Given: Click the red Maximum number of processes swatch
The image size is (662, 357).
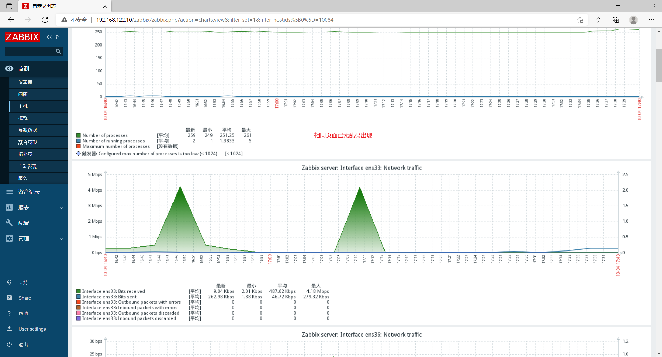Looking at the screenshot, I should [x=78, y=146].
